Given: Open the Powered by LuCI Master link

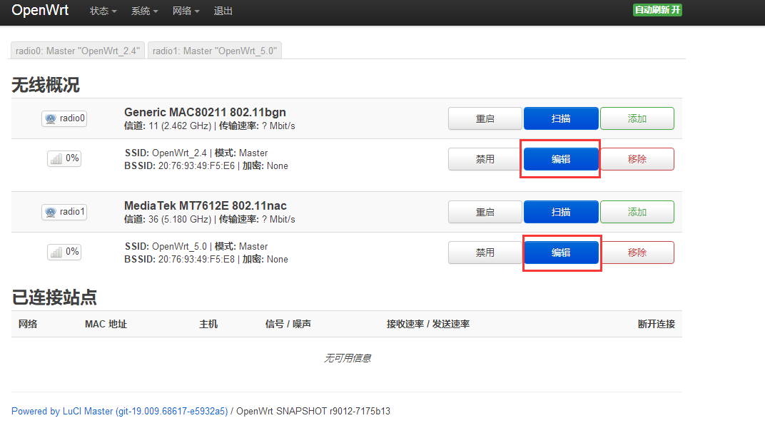Looking at the screenshot, I should [x=120, y=412].
